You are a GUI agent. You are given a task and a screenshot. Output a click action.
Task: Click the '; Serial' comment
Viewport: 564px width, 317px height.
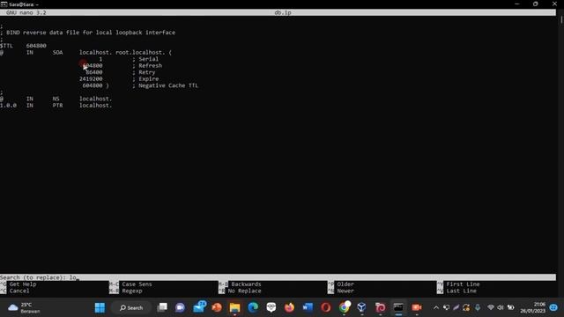click(x=145, y=59)
